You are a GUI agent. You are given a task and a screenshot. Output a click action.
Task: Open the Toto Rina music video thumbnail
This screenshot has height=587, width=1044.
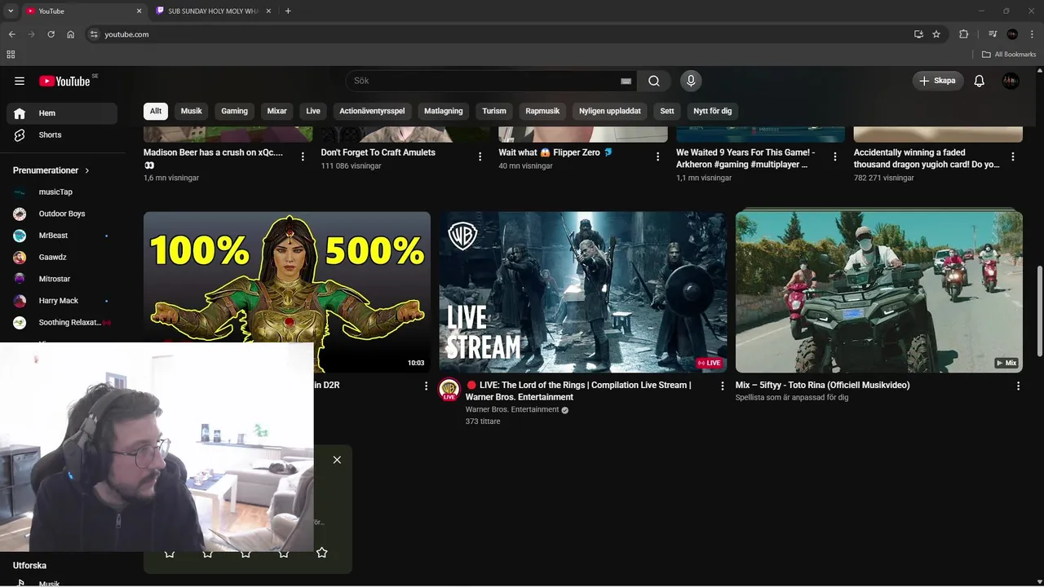click(879, 292)
